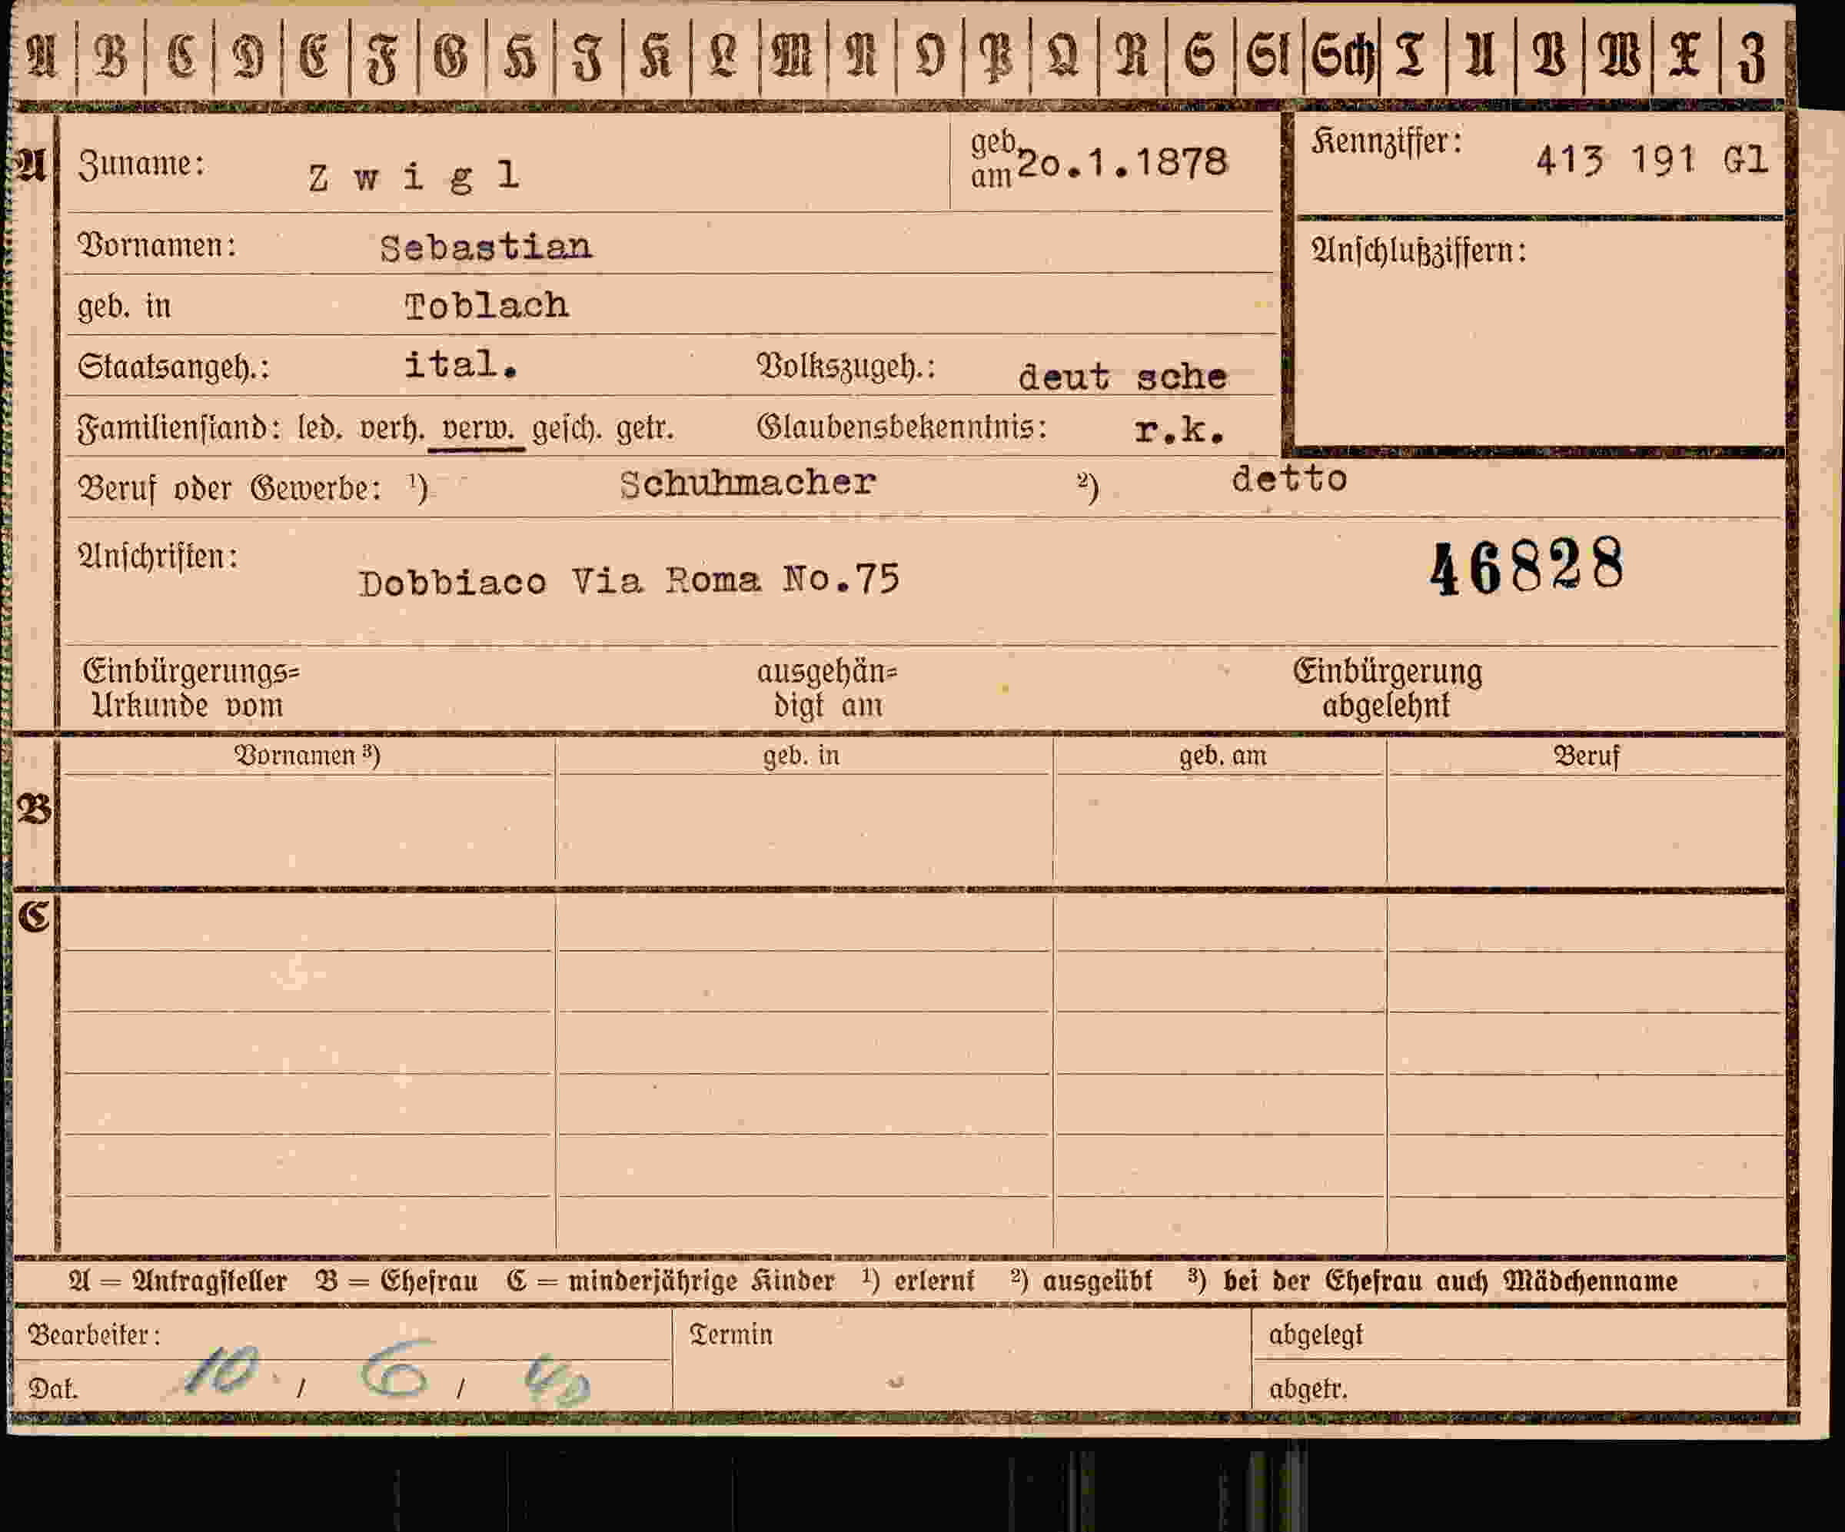Image resolution: width=1845 pixels, height=1532 pixels.
Task: Select the "Volkszugeh.:" label
Action: point(846,367)
